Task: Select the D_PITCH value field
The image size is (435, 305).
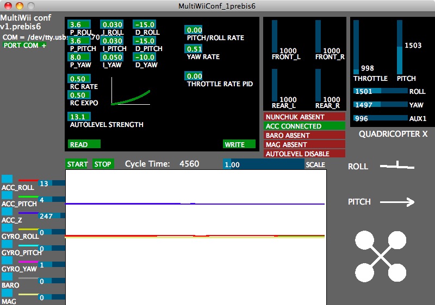Action: click(x=145, y=41)
